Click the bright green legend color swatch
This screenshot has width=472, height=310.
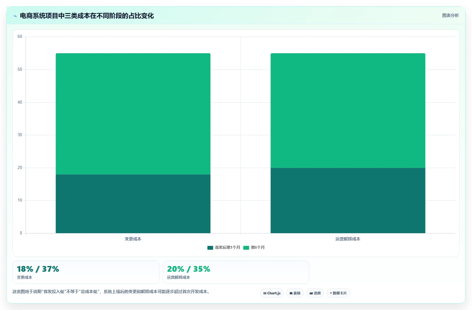(246, 248)
